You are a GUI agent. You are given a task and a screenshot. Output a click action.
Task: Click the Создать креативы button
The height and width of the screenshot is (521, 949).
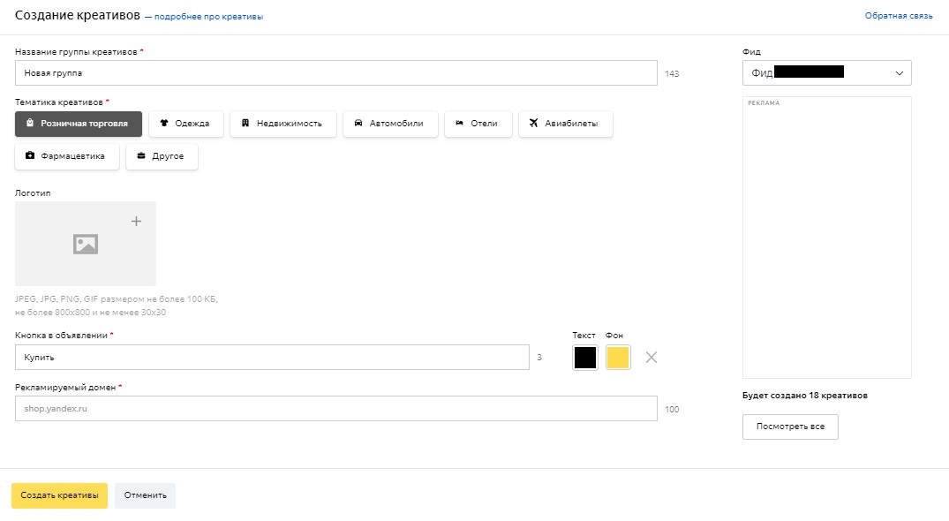coord(59,495)
